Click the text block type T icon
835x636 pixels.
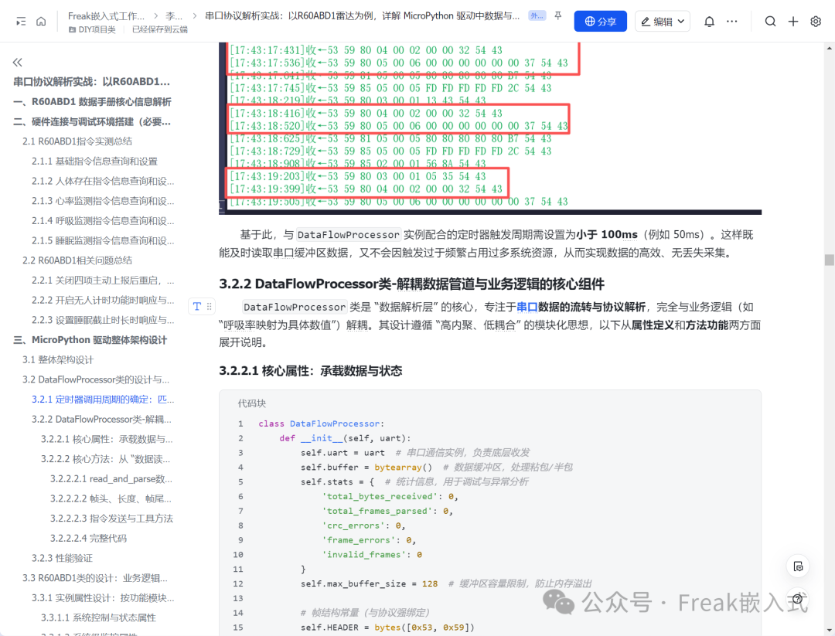197,306
